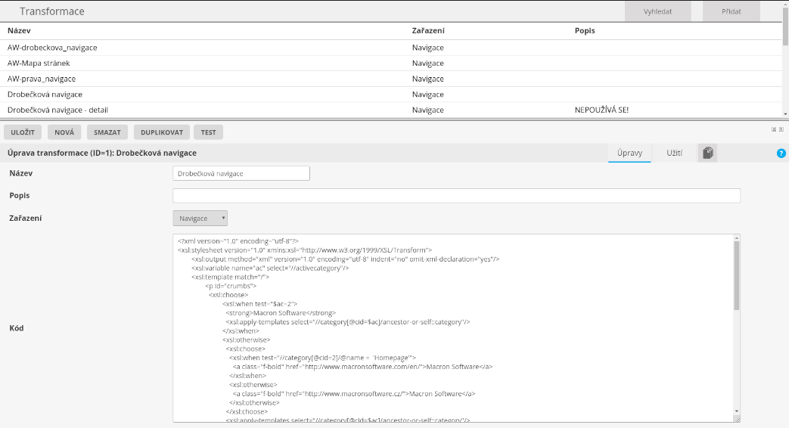Click the code editor scroll-up arrow
This screenshot has height=428, width=789.
click(737, 239)
